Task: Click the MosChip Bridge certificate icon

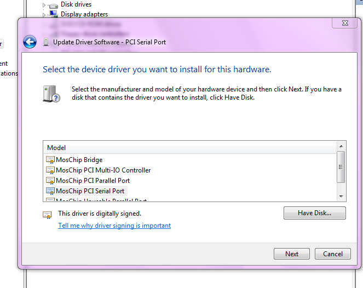Action: pos(50,160)
